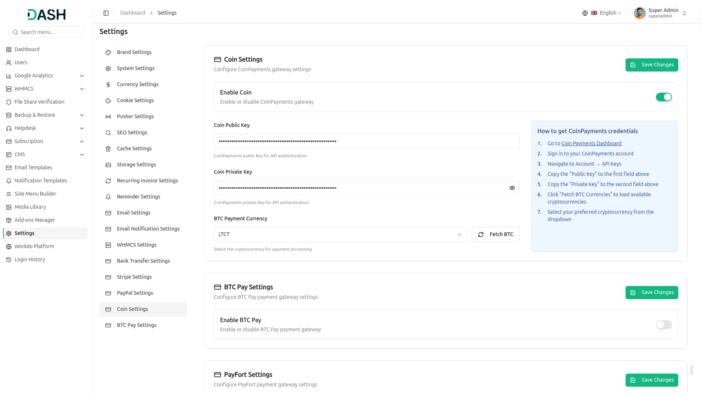Click the Super Admin avatar picture

click(x=639, y=13)
